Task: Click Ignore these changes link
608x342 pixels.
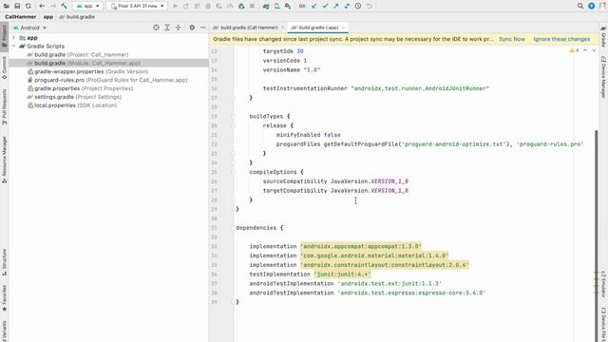Action: pos(561,39)
